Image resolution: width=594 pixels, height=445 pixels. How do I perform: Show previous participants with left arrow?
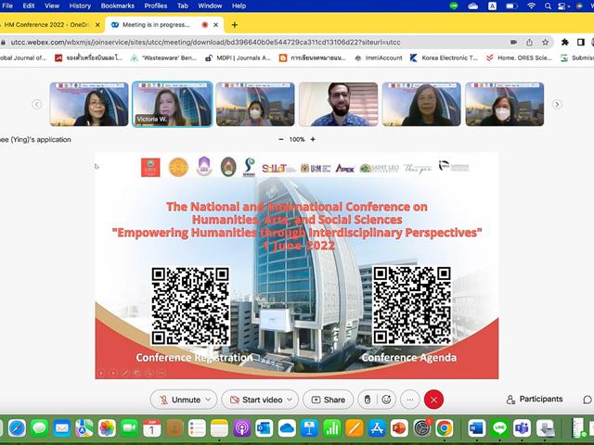pyautogui.click(x=37, y=104)
